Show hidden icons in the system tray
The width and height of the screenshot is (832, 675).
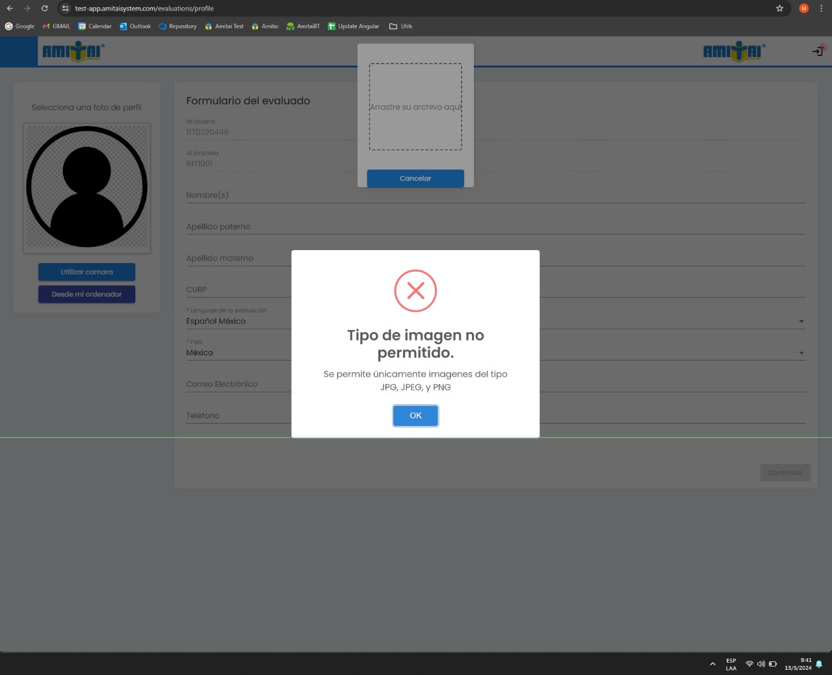click(712, 664)
